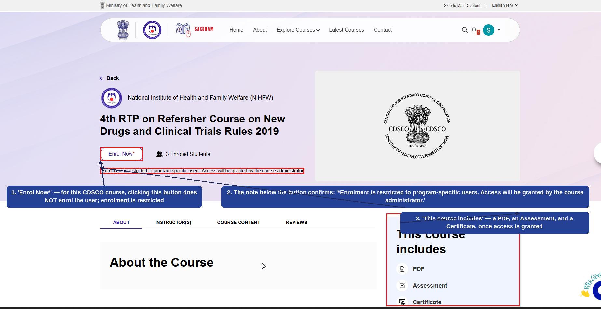This screenshot has width=601, height=309.
Task: Click the SAKSHAM logo
Action: [195, 30]
